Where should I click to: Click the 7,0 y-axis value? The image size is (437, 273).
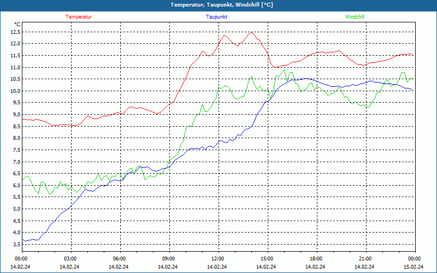[x=17, y=162]
